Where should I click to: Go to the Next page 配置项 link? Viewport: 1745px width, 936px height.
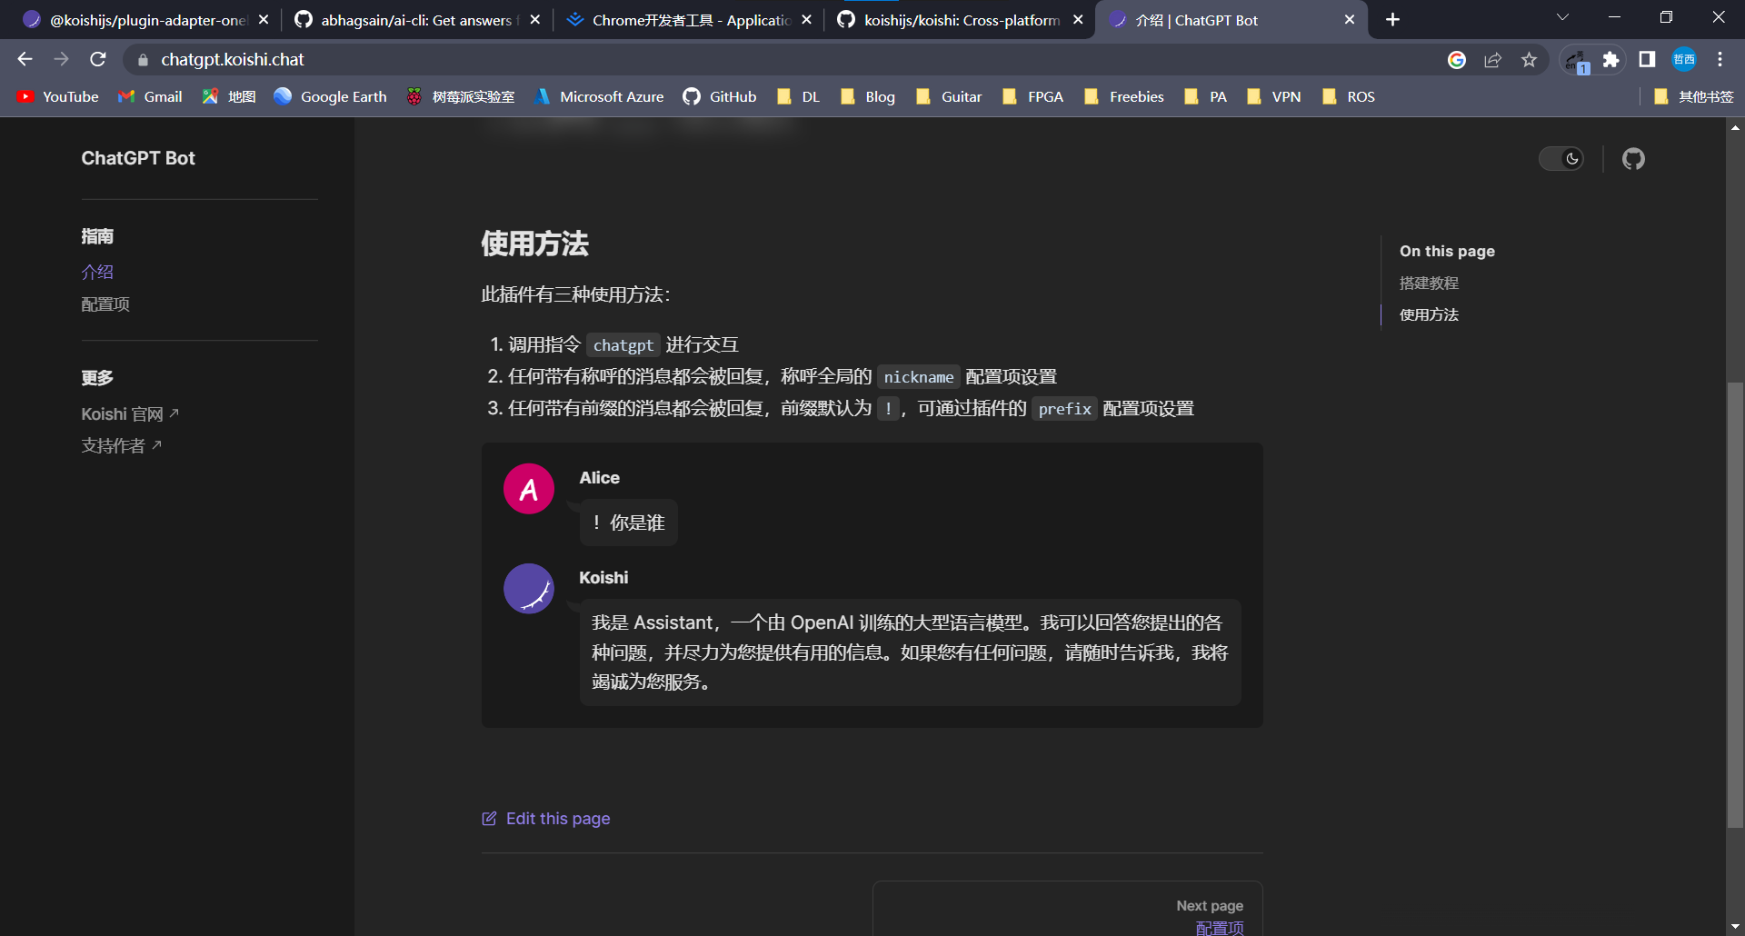click(1068, 909)
